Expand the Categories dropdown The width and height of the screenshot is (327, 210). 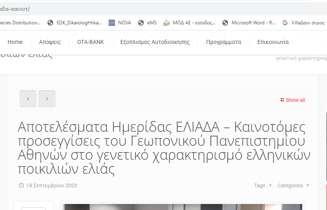tap(293, 186)
